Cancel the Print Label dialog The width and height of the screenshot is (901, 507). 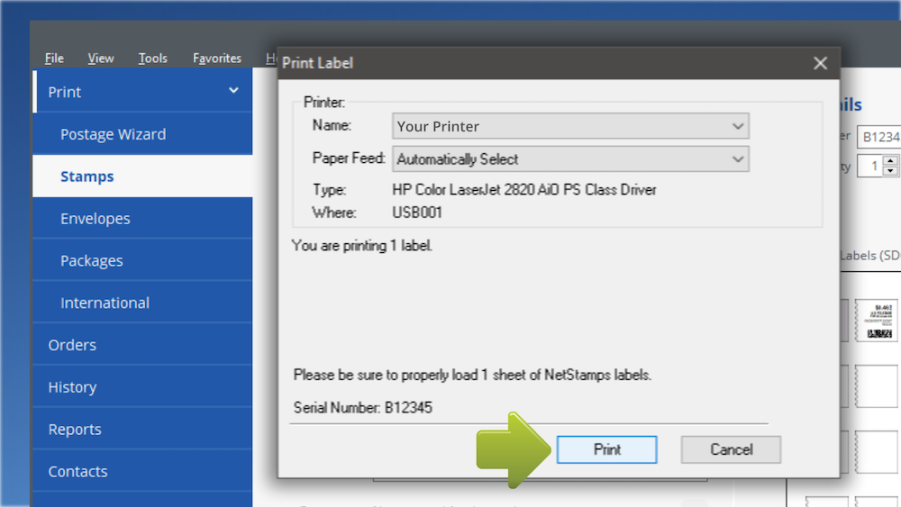[731, 449]
